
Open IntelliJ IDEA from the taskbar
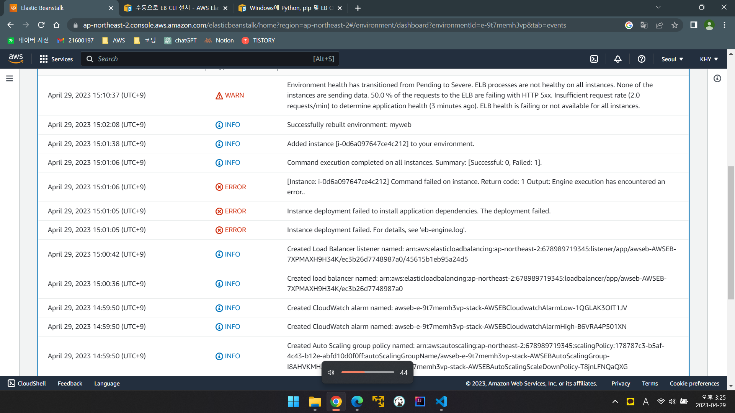420,402
